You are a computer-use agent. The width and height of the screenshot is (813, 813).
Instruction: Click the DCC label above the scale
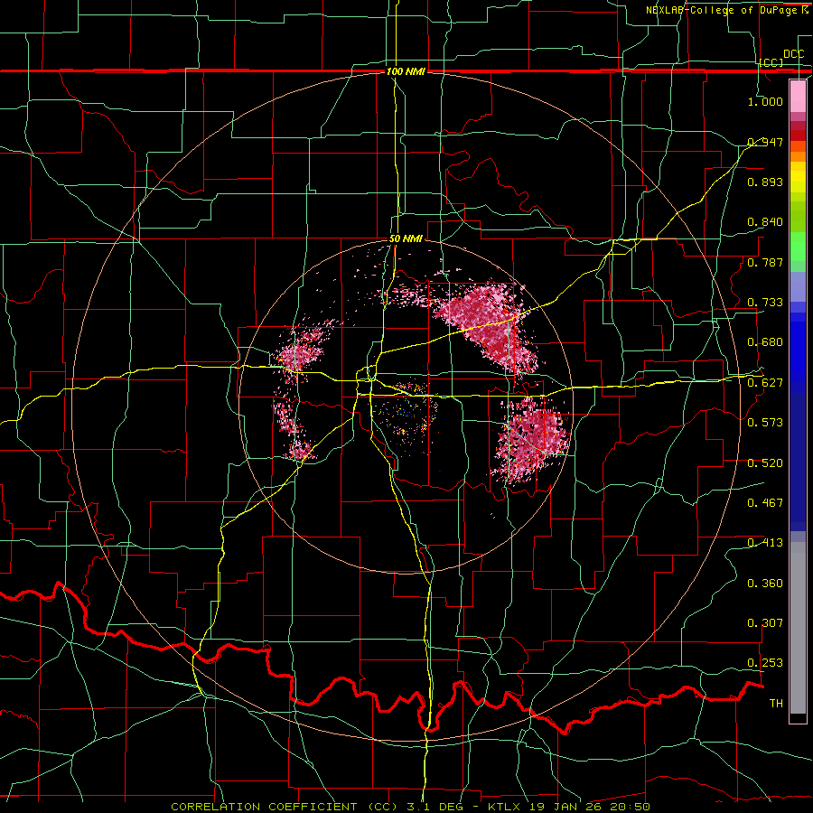[793, 54]
